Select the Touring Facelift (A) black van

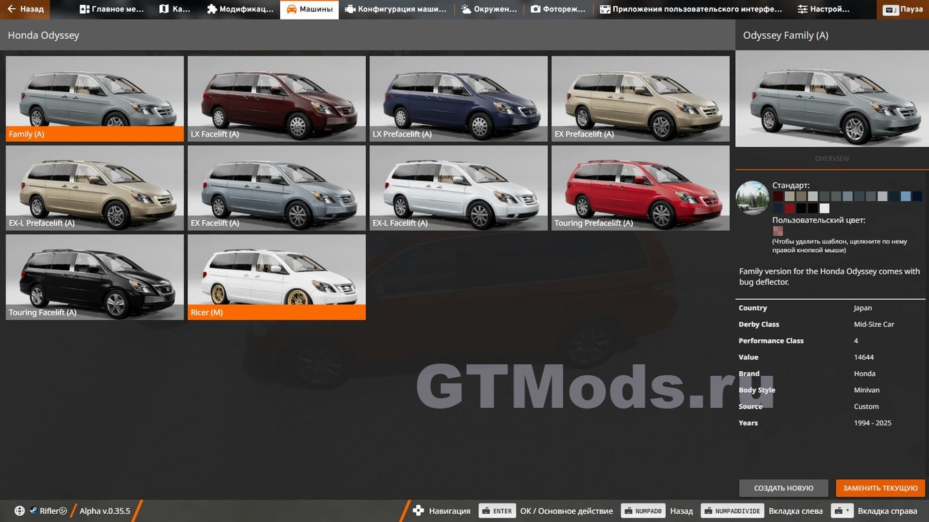tap(95, 277)
